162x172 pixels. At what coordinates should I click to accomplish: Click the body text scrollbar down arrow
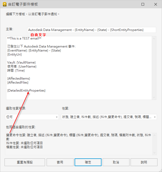154,97
